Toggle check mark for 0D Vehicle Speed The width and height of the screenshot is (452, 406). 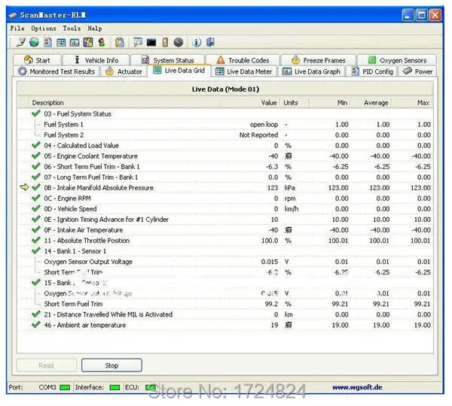point(35,208)
